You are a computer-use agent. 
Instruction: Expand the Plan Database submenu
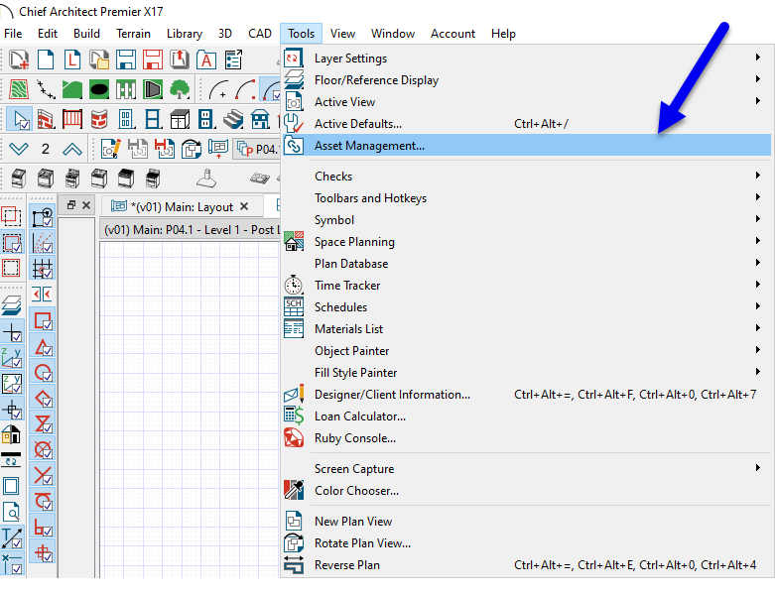pyautogui.click(x=526, y=263)
